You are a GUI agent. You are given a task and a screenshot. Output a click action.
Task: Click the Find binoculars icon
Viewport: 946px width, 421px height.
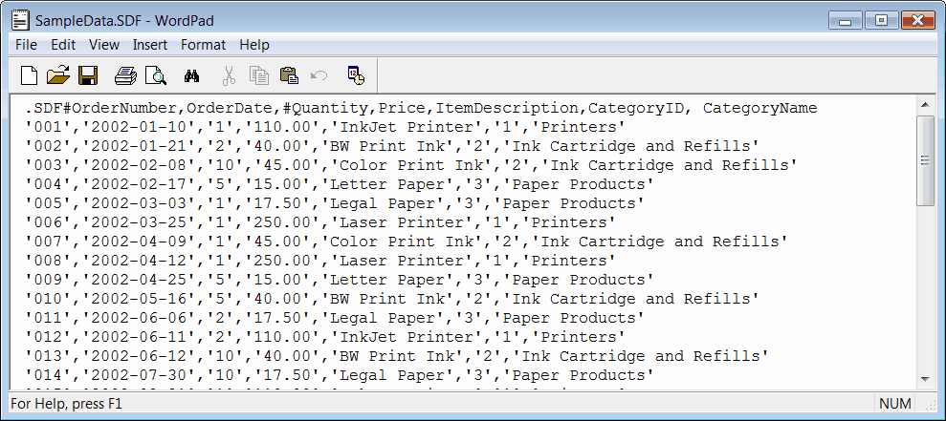pyautogui.click(x=192, y=76)
